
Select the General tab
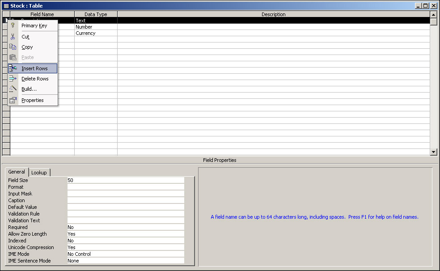17,172
